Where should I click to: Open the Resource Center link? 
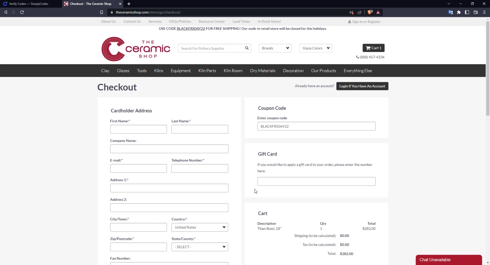click(212, 22)
